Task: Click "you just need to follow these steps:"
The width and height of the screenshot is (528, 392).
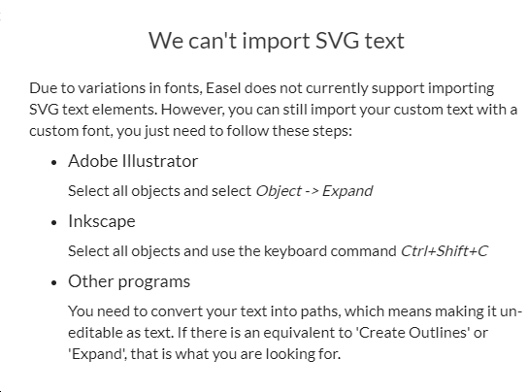Action: 234,131
